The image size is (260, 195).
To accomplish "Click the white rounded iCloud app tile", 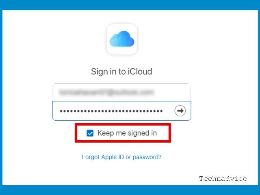I will [122, 39].
